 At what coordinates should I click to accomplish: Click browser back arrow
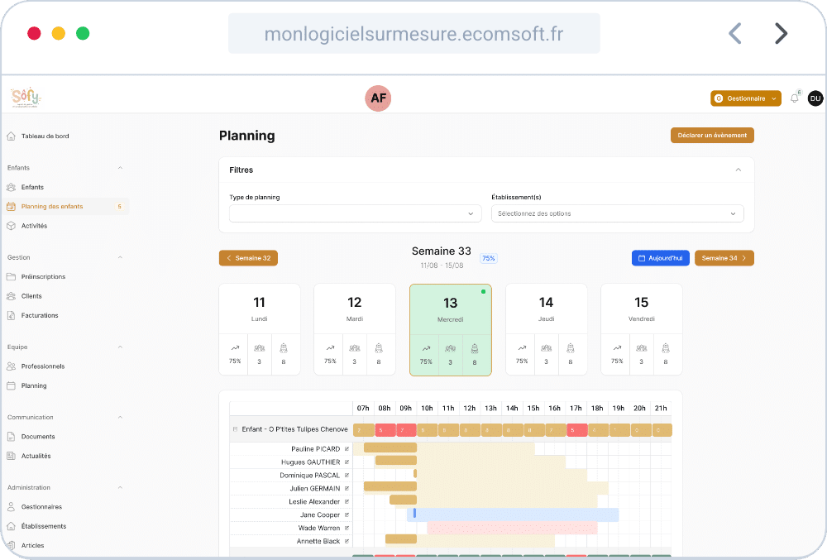pyautogui.click(x=734, y=33)
